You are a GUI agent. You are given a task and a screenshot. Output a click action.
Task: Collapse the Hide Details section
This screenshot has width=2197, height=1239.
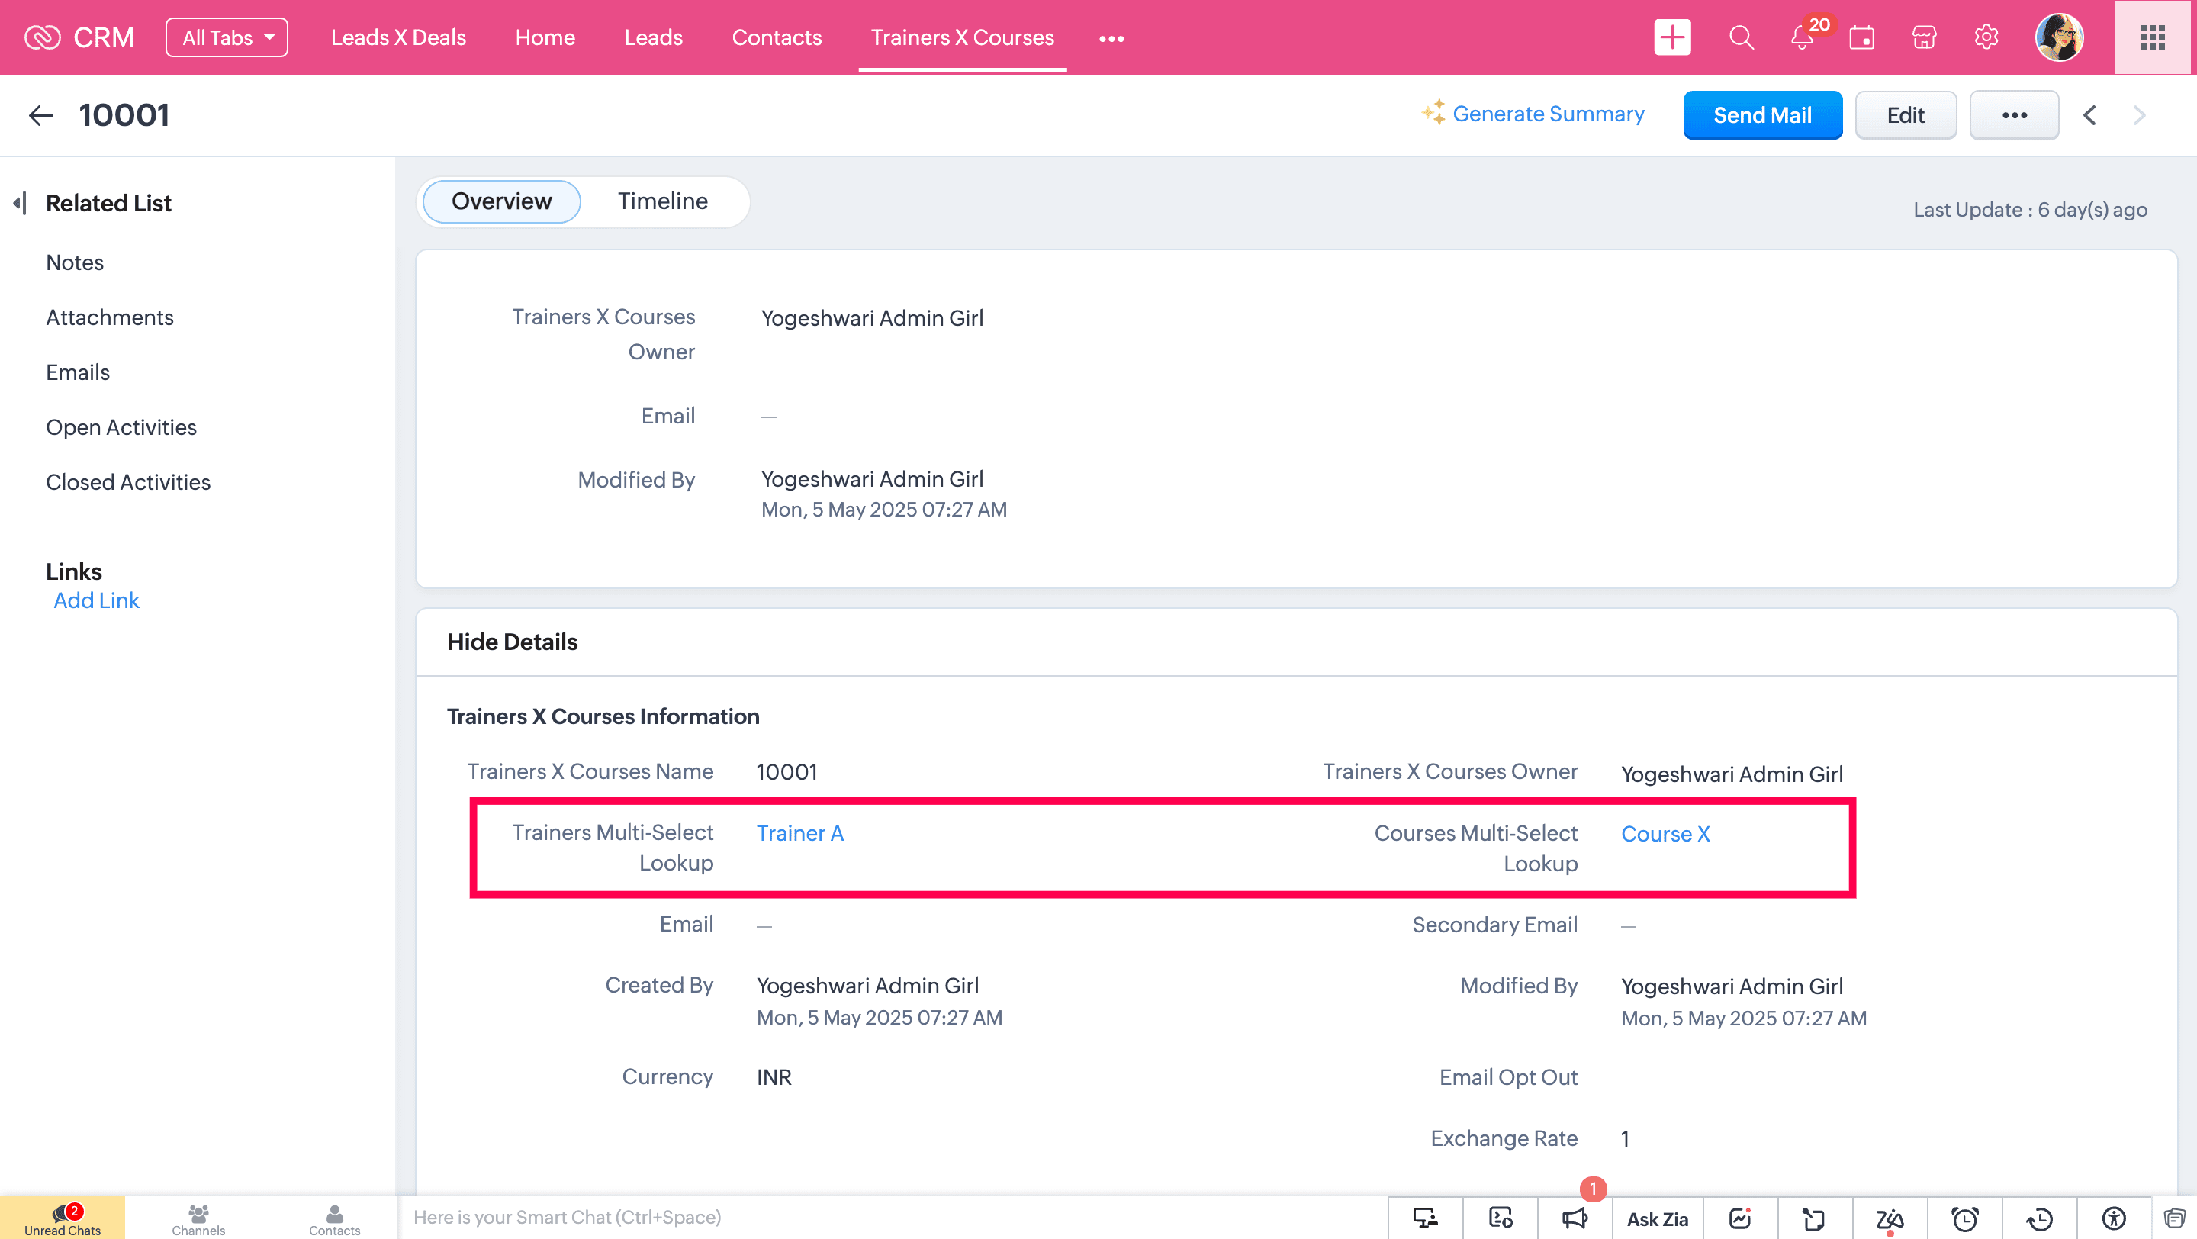tap(512, 642)
